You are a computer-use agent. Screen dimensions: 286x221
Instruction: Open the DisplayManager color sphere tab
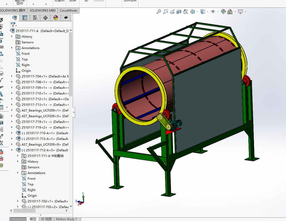coord(56,18)
